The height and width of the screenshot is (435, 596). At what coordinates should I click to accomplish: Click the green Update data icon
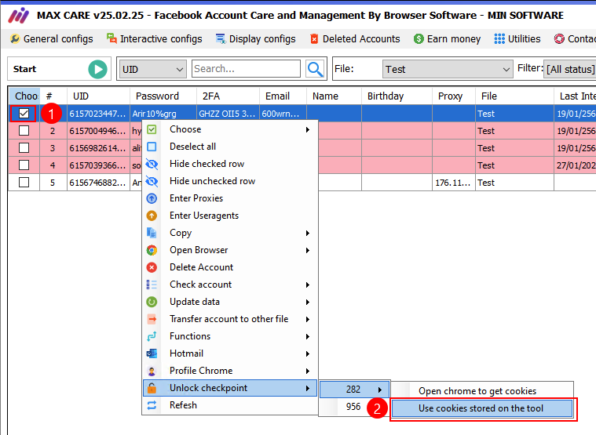click(152, 302)
